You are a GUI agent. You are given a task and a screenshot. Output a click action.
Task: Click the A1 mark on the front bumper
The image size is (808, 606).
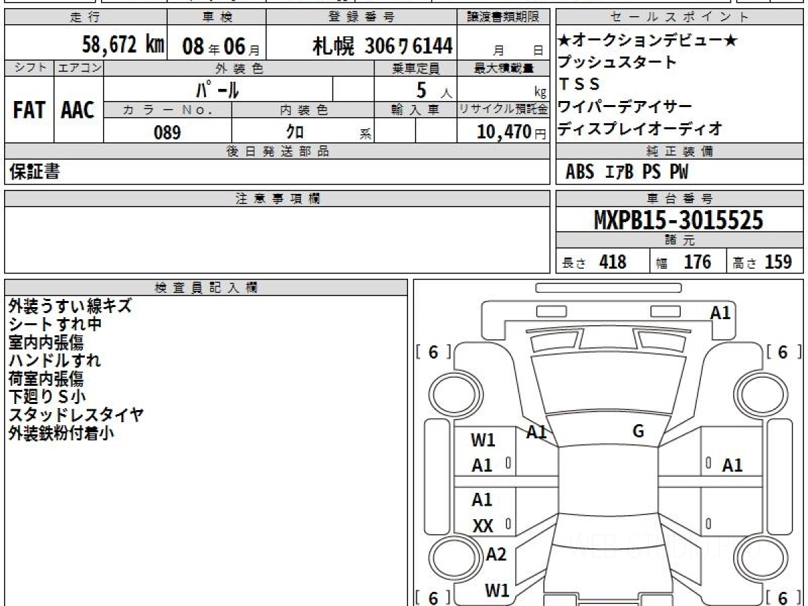(x=720, y=312)
